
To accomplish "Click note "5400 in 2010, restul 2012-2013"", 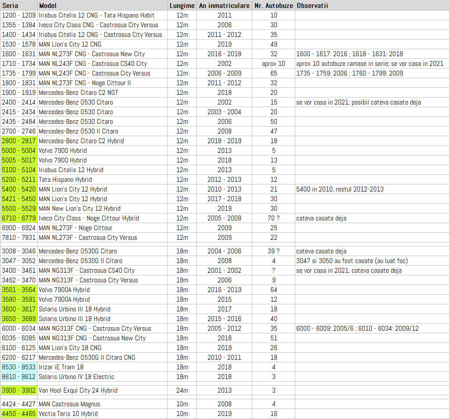I will [x=340, y=189].
